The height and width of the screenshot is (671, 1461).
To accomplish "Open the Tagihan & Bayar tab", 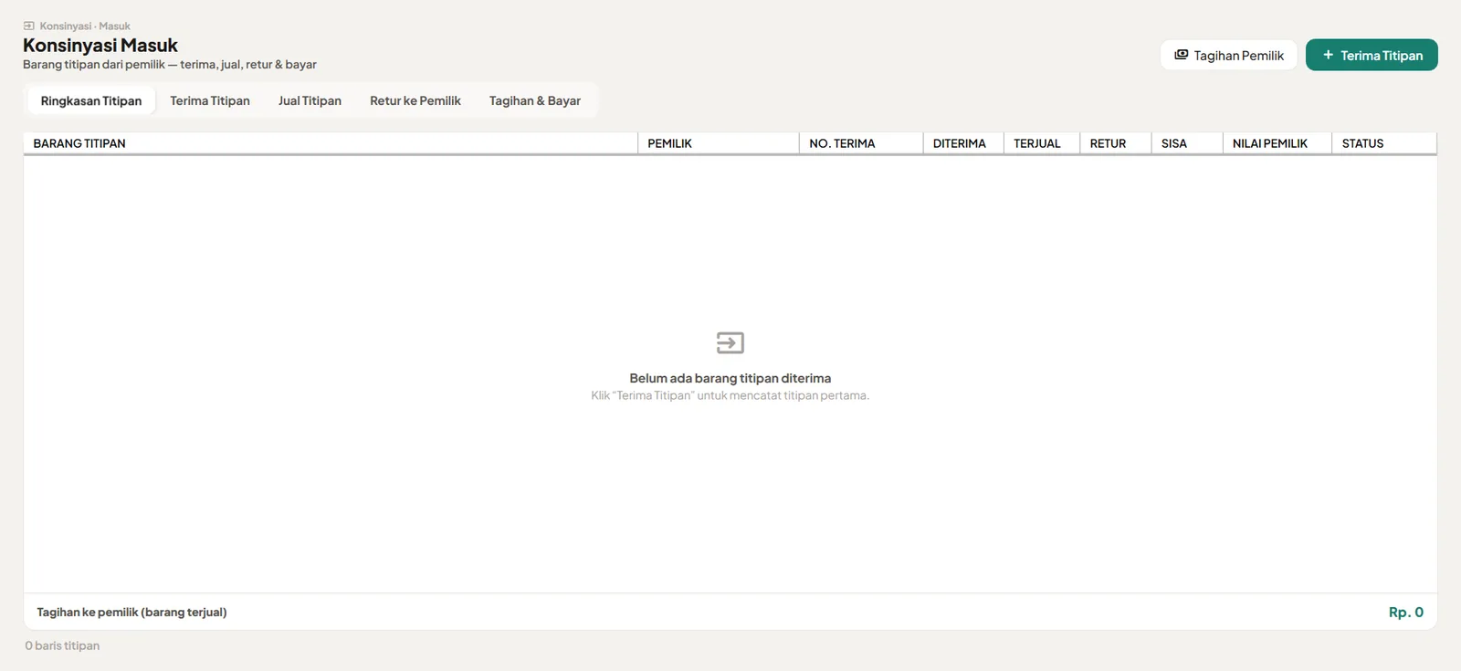I will point(535,100).
